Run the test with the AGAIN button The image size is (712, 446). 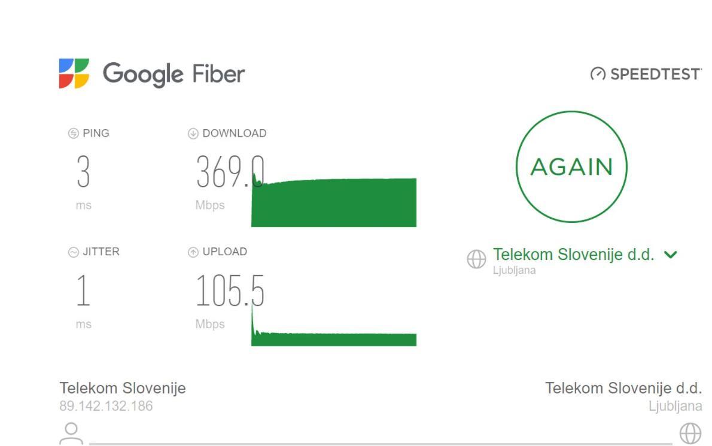pos(571,167)
